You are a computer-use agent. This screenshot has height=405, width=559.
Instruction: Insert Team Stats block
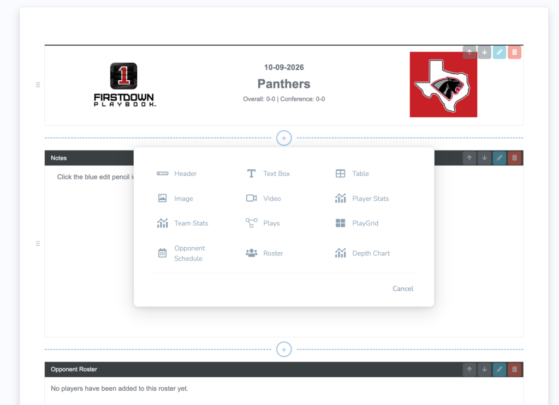182,223
